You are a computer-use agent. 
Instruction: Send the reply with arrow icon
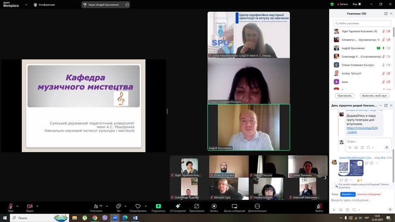point(387,148)
